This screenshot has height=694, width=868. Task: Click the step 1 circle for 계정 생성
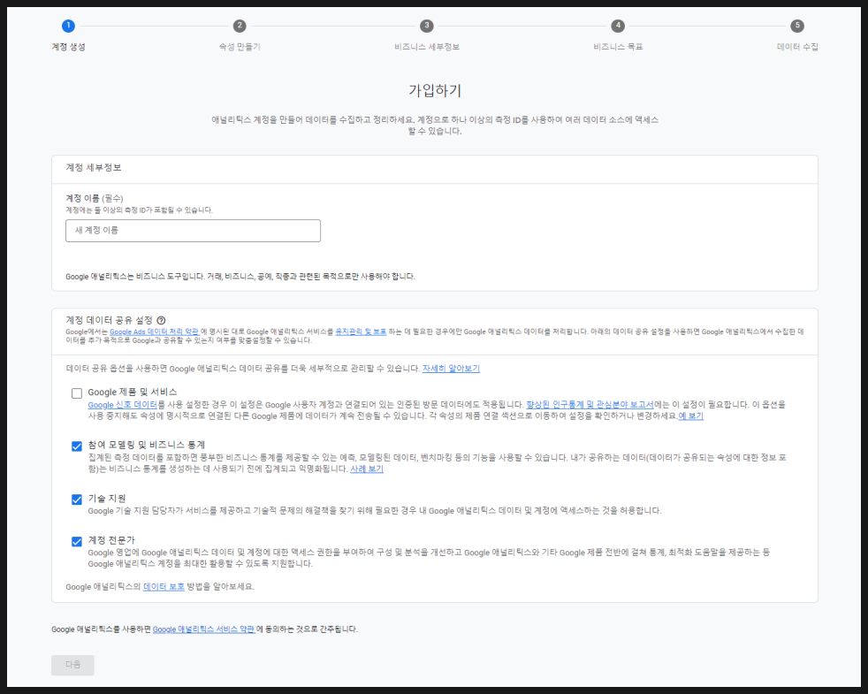click(69, 26)
